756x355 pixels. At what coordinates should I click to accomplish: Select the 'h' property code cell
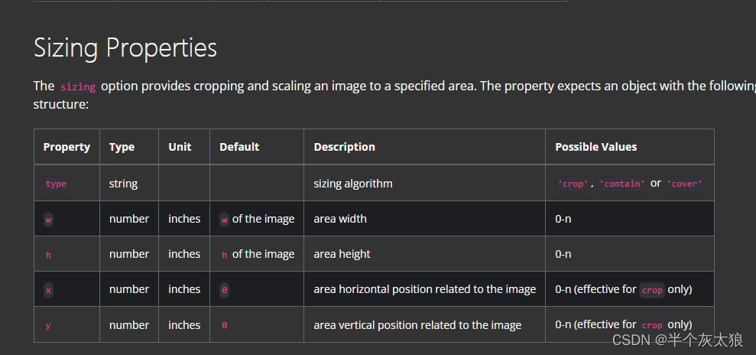[x=48, y=255]
